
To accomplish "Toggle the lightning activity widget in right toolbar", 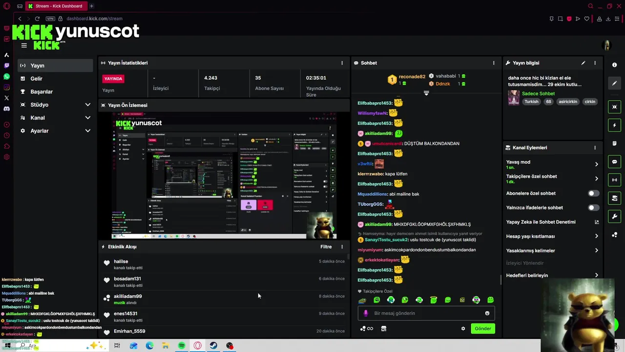I will pyautogui.click(x=614, y=125).
